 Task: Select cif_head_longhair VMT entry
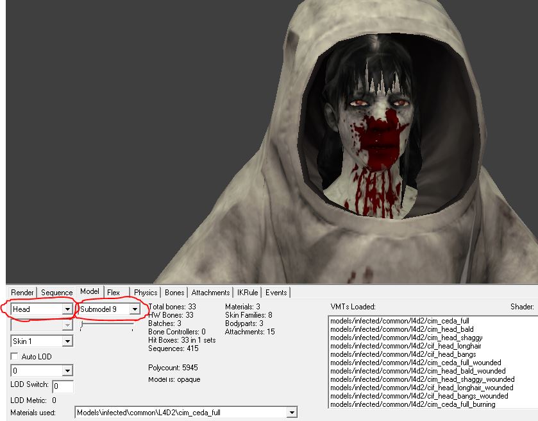pyautogui.click(x=405, y=346)
